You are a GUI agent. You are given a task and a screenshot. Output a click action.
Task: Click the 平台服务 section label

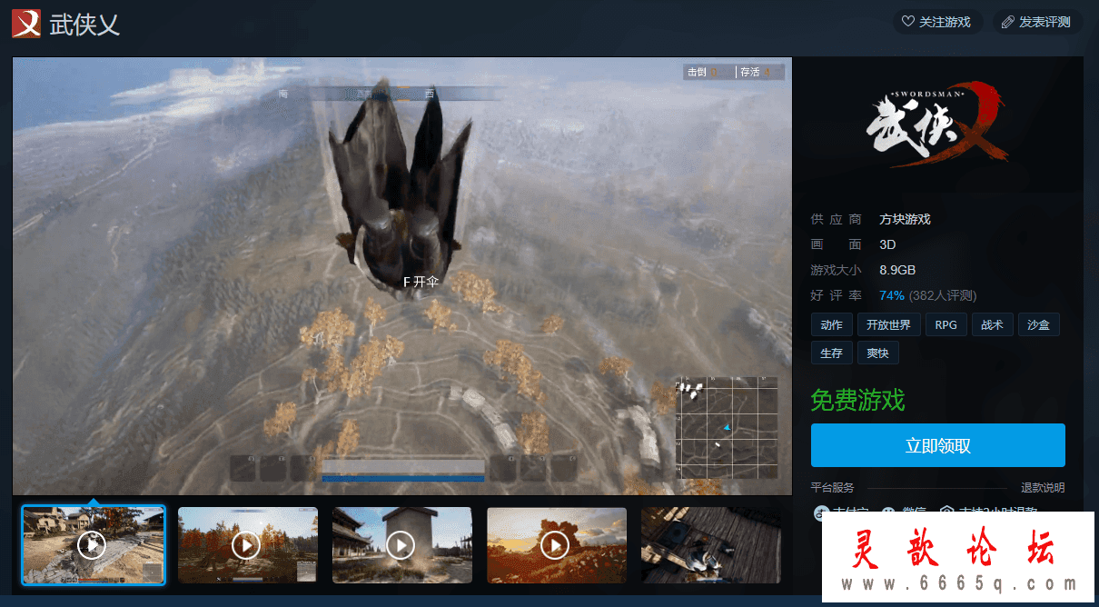(x=833, y=488)
